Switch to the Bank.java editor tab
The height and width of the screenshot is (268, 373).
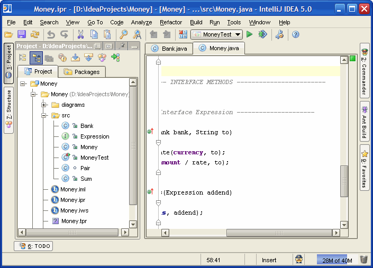(x=169, y=49)
